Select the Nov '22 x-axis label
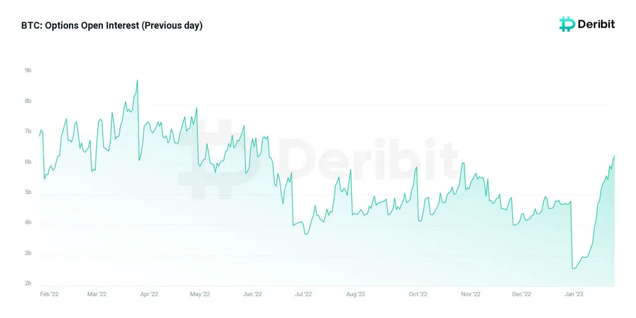The width and height of the screenshot is (636, 318). (x=471, y=294)
